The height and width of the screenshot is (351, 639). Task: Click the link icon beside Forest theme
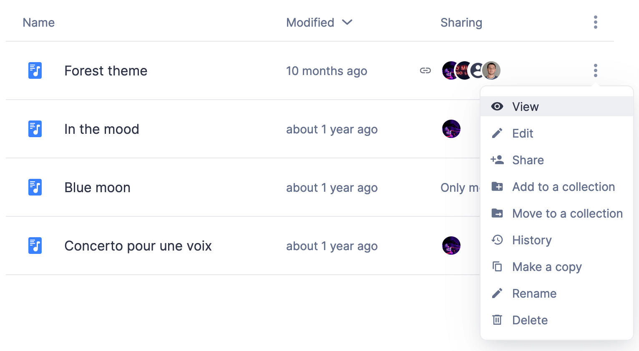425,70
